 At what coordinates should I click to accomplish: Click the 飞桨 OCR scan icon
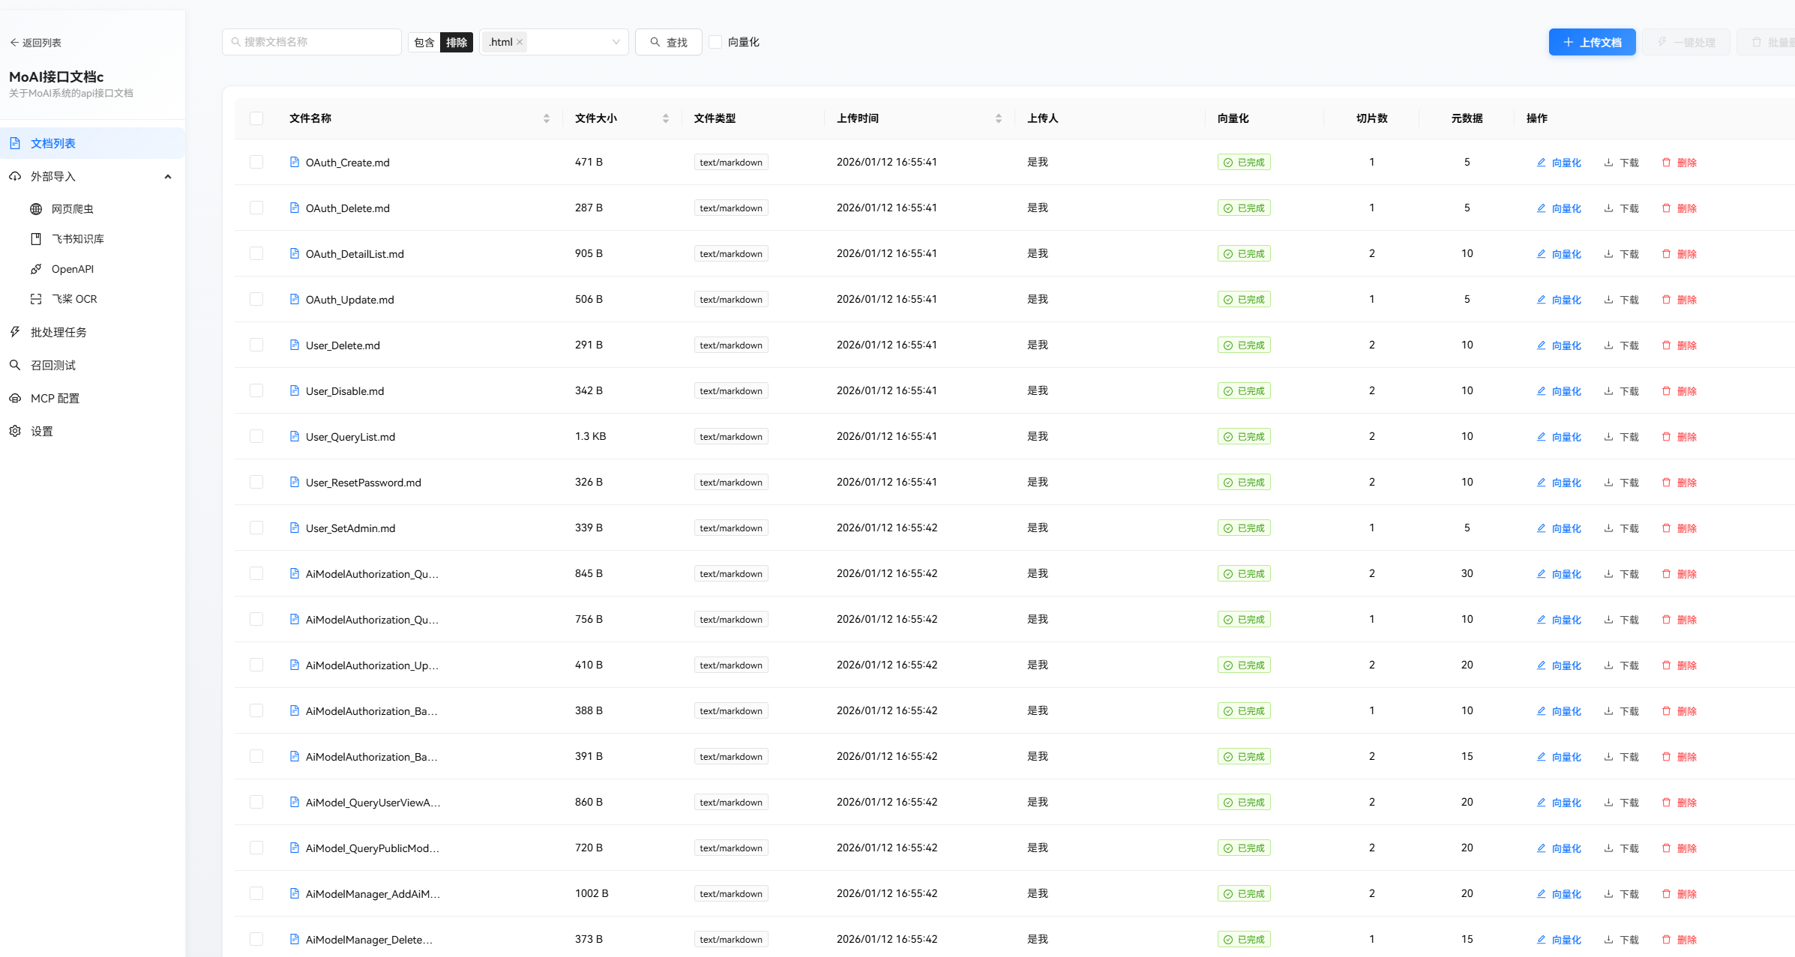pyautogui.click(x=36, y=299)
